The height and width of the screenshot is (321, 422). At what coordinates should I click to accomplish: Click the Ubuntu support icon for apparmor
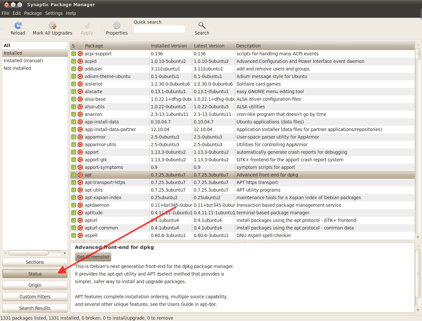[80, 137]
